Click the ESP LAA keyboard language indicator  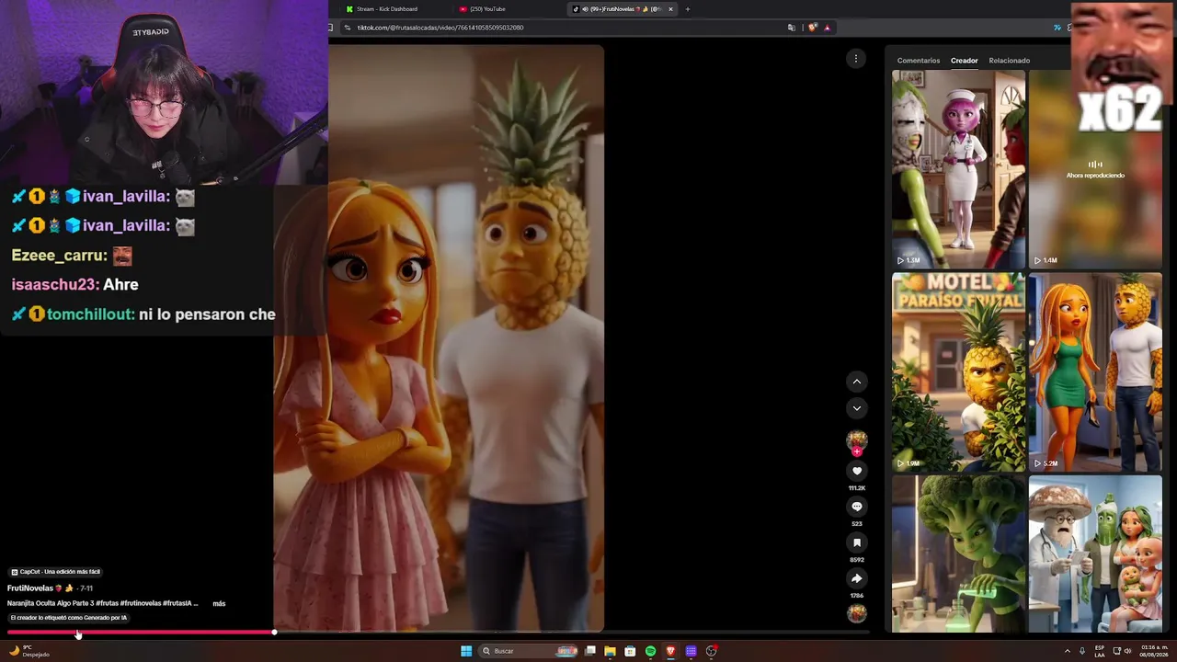1100,651
